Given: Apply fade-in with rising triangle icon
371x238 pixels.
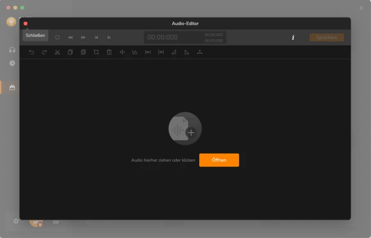Looking at the screenshot, I should pos(174,52).
